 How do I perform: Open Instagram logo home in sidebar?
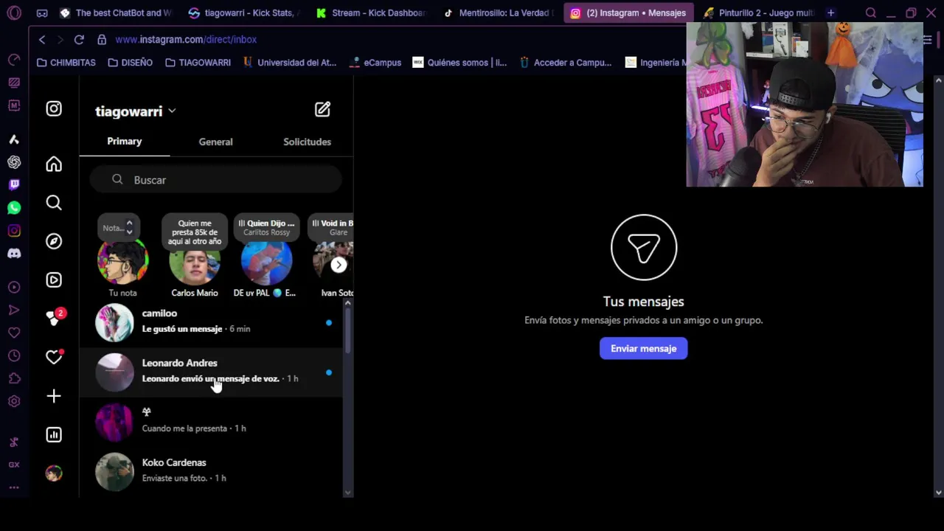(54, 108)
